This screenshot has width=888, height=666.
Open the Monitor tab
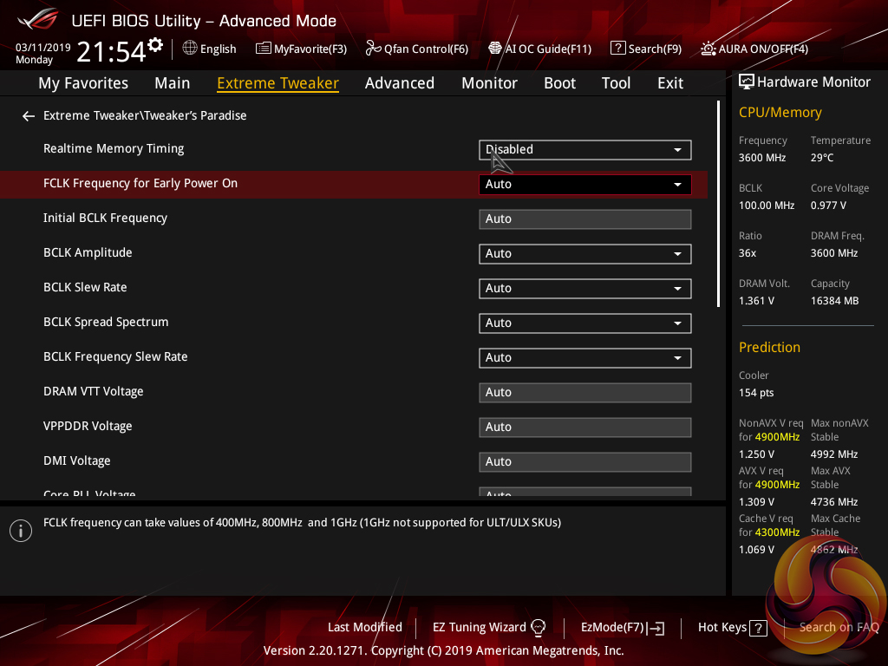[489, 83]
